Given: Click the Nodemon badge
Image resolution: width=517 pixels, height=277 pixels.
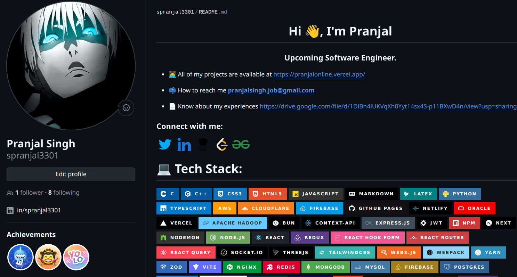Looking at the screenshot, I should point(180,237).
